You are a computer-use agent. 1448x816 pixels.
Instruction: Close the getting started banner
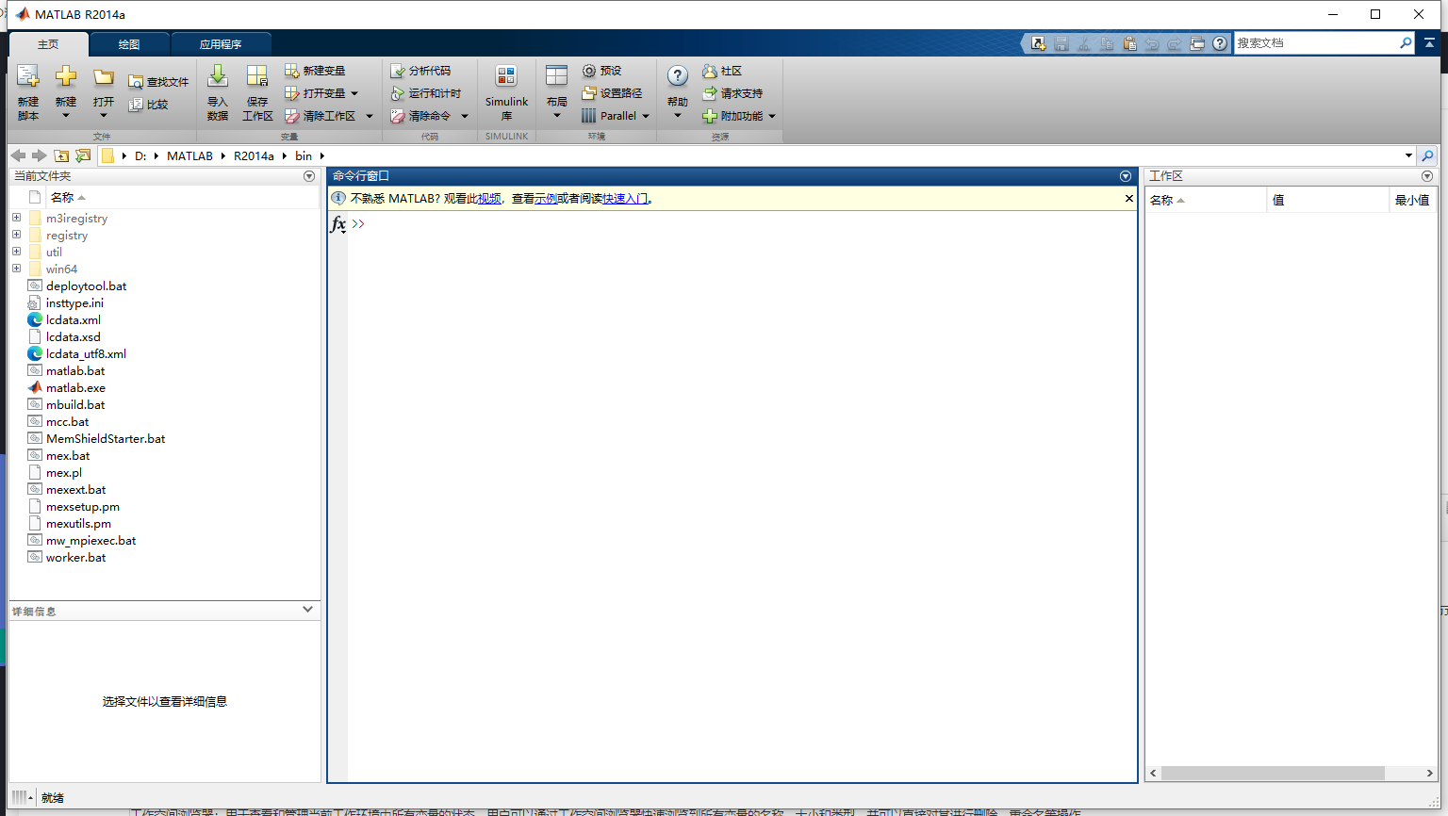click(x=1128, y=199)
